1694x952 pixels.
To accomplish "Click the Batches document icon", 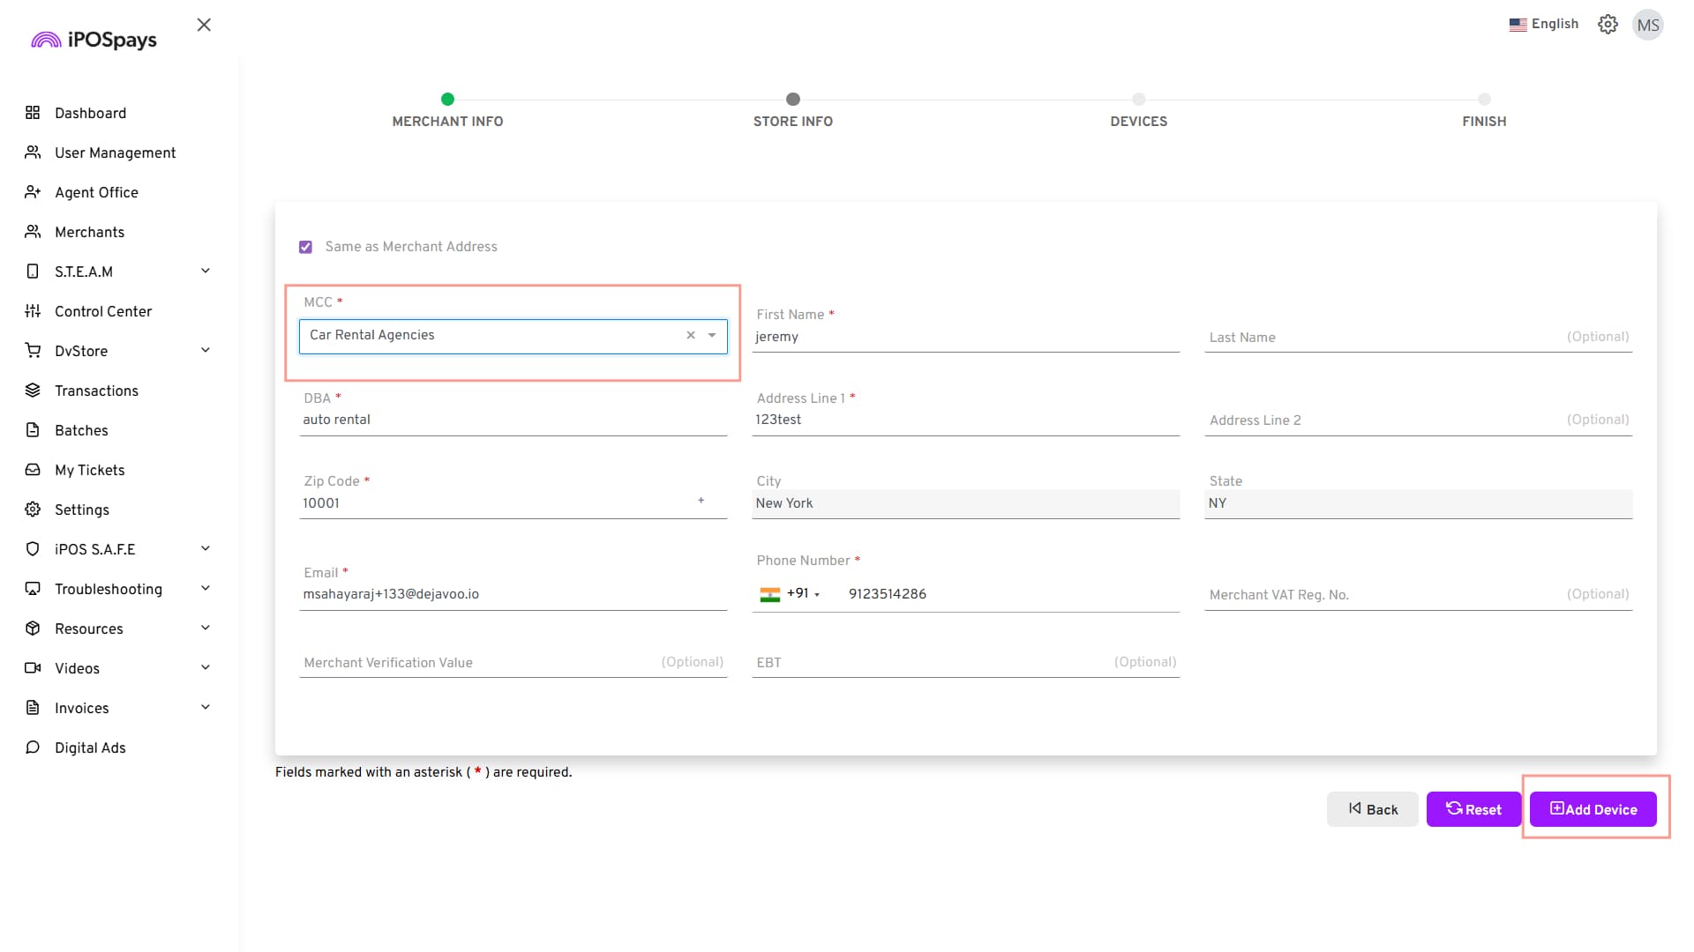I will (x=33, y=430).
